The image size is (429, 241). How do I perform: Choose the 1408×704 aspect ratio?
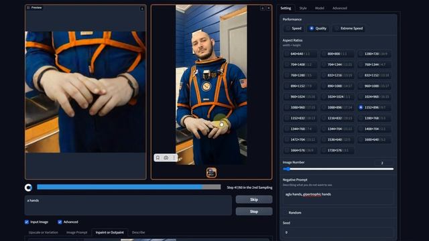tap(374, 129)
